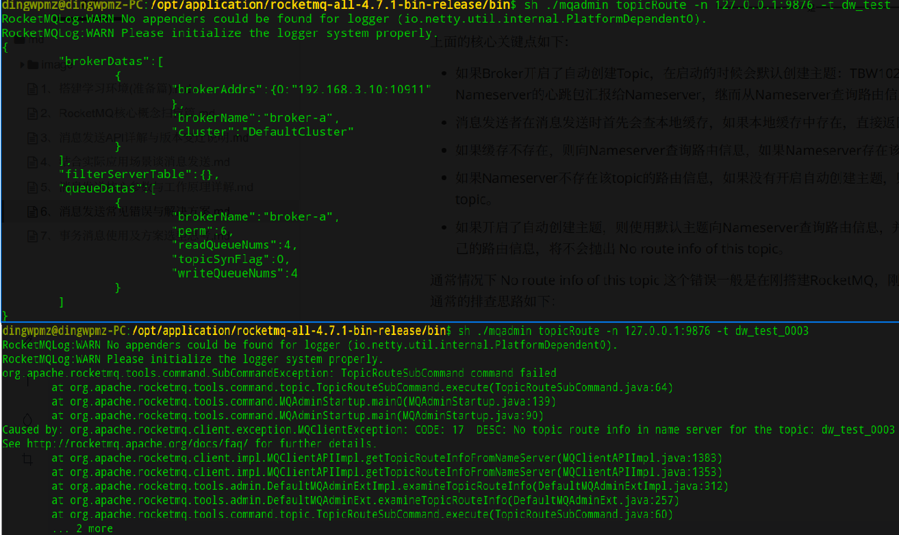Click paragraph starting 通常情况下 No route info
The height and width of the screenshot is (535, 899).
tap(664, 290)
